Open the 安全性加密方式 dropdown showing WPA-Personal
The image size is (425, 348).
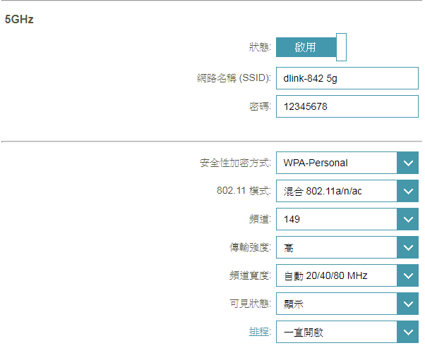(347, 163)
